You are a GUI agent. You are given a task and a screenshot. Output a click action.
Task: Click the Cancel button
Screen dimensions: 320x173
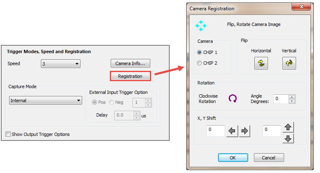click(269, 157)
